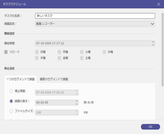Viewport: 164px width, 134px height.
Task: Click the dialog's vertical scrollbar
Action: pos(163,50)
